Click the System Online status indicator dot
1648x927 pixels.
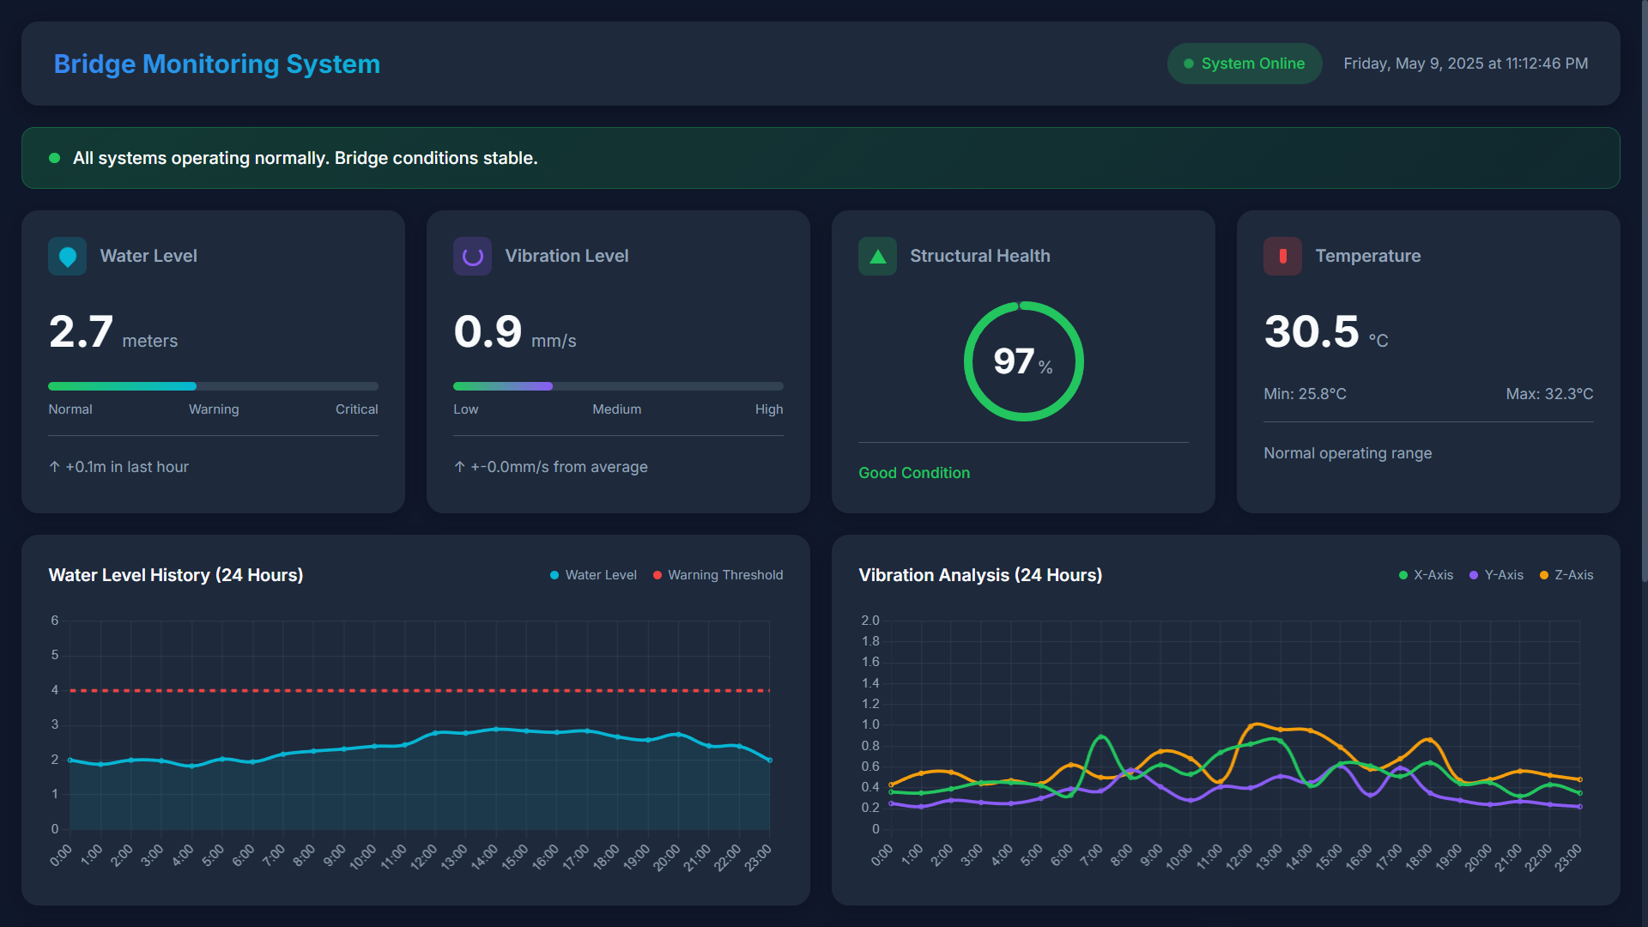tap(1189, 64)
